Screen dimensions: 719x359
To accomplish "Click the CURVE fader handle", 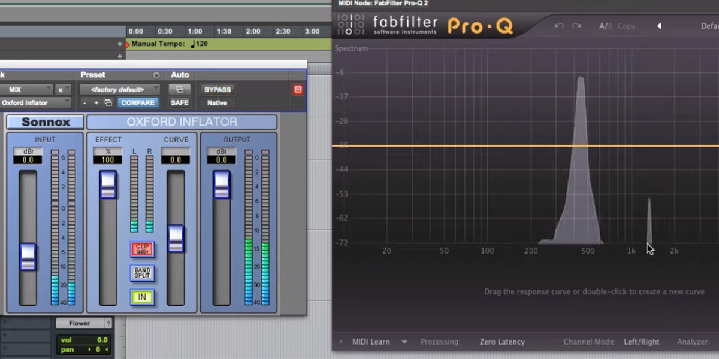I will pyautogui.click(x=176, y=239).
